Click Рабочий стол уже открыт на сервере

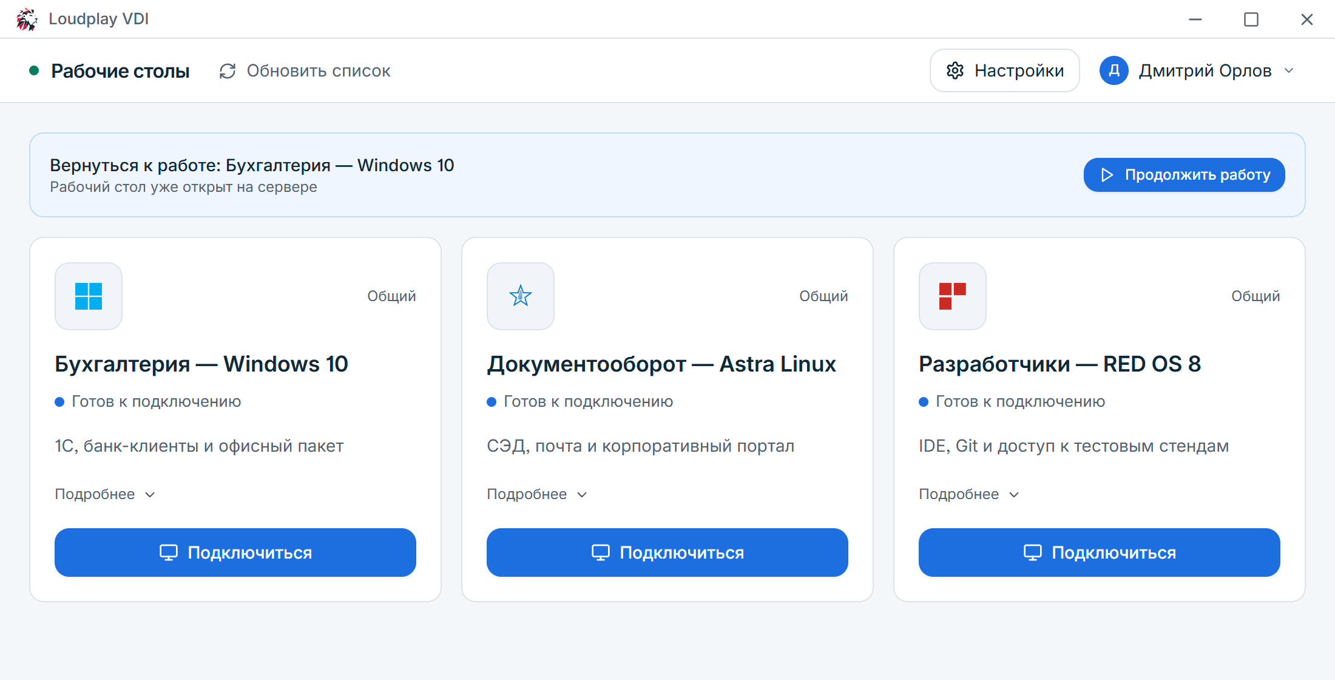tap(183, 187)
